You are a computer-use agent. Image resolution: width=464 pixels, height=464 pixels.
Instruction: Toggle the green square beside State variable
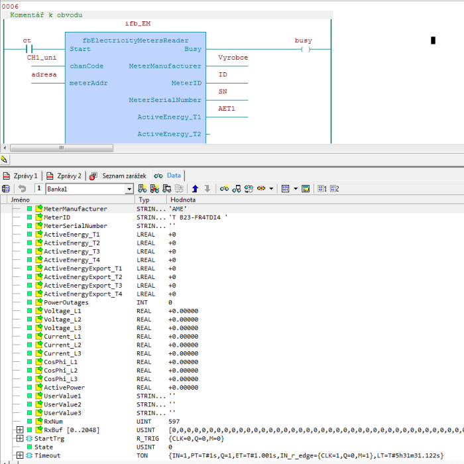point(30,447)
